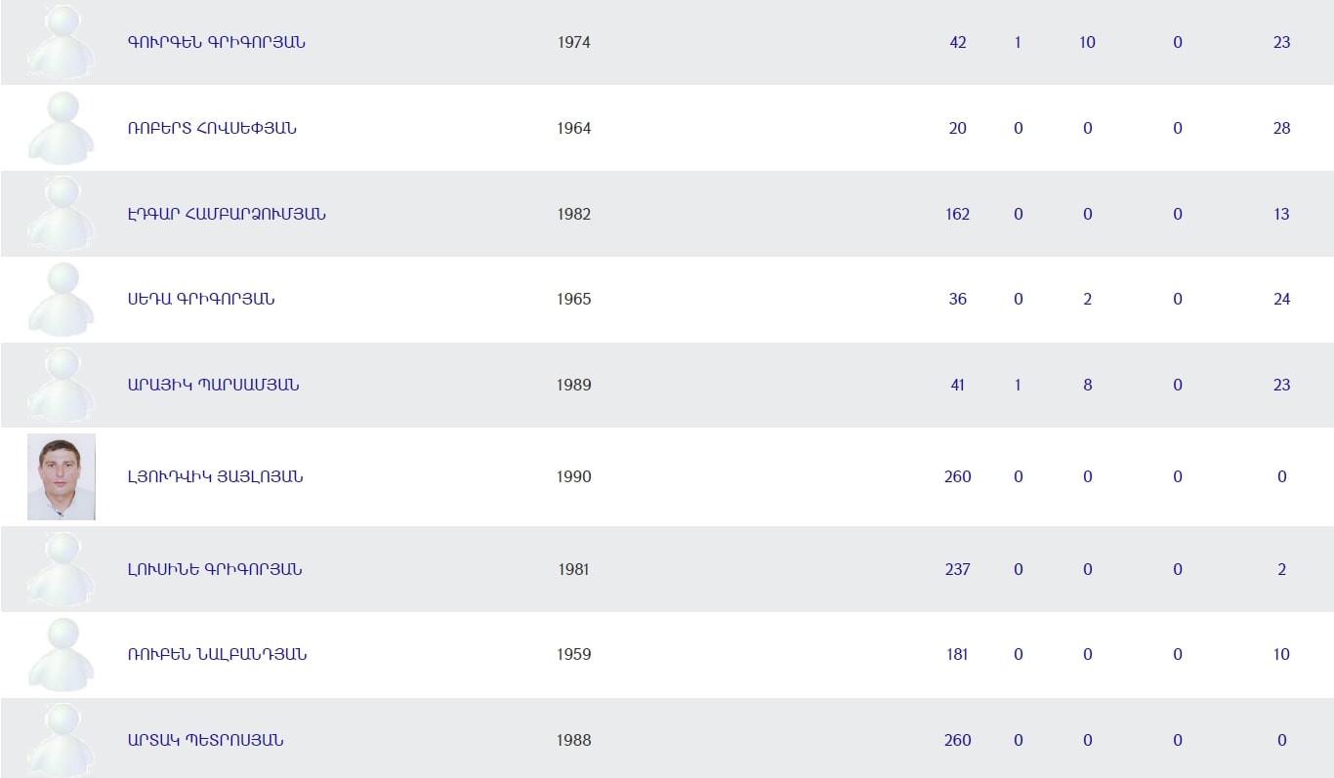
Task: Click the number 237 in ԼՈՒՍԻՆԵ's row
Action: (x=957, y=569)
